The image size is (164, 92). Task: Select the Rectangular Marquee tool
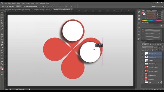click(x=2, y=15)
